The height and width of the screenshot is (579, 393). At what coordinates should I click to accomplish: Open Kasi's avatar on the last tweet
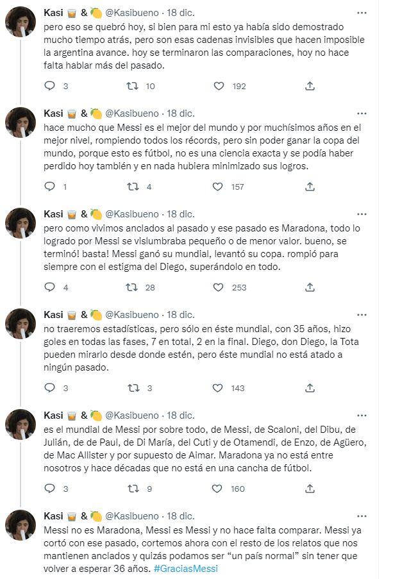click(21, 525)
